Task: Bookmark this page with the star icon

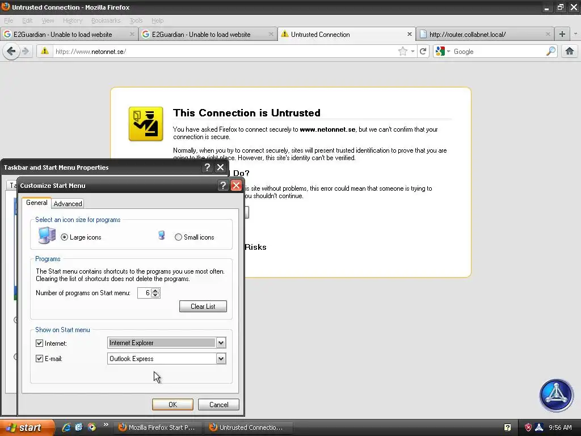Action: pyautogui.click(x=403, y=52)
